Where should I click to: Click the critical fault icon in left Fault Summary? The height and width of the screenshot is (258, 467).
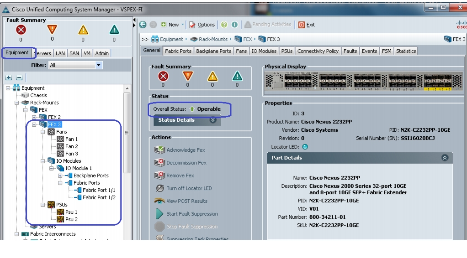[21, 30]
